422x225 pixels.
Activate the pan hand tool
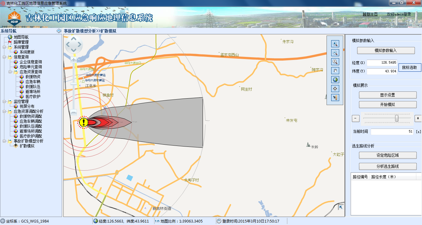[x=335, y=70]
